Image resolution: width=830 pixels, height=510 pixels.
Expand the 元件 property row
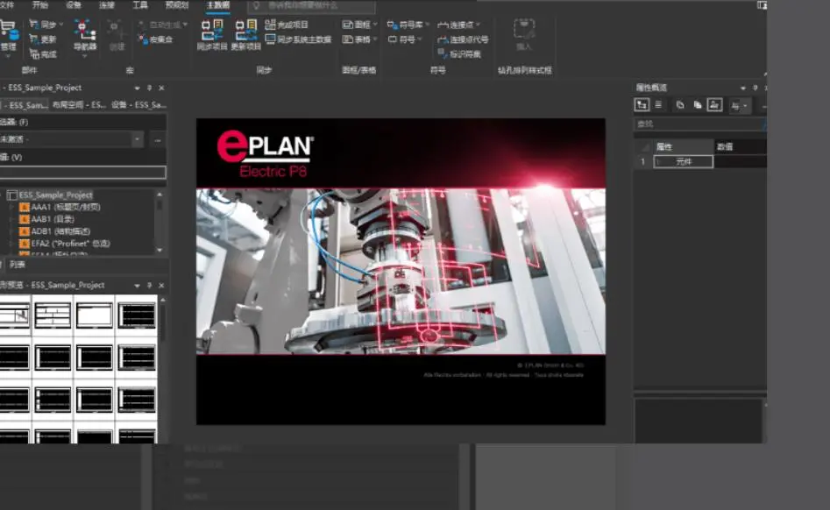click(658, 161)
